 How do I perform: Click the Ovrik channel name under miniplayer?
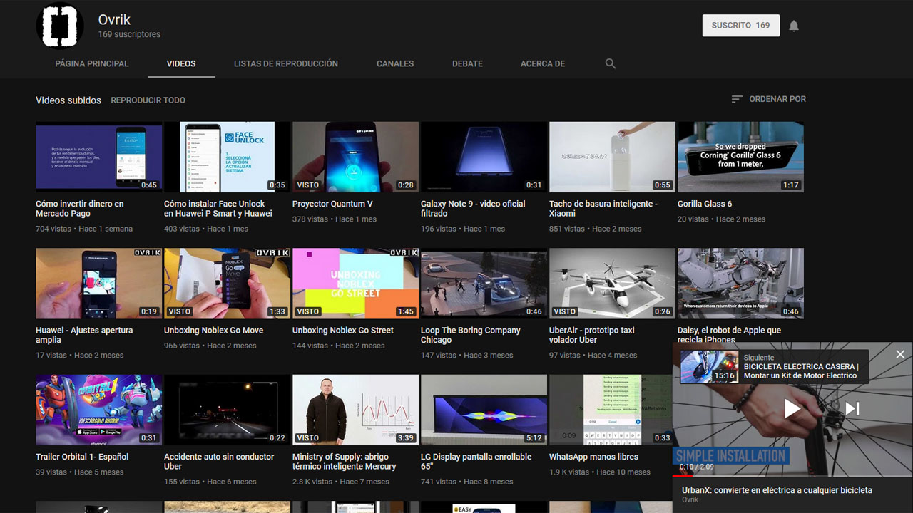point(690,500)
